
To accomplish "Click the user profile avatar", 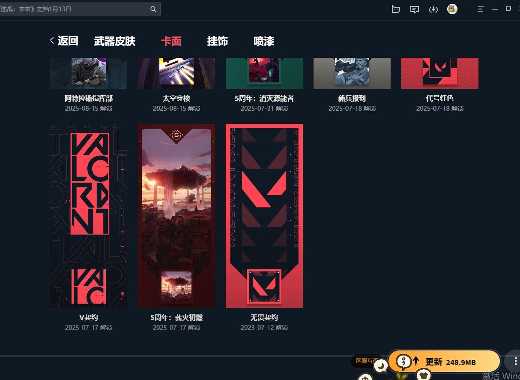I will click(452, 9).
